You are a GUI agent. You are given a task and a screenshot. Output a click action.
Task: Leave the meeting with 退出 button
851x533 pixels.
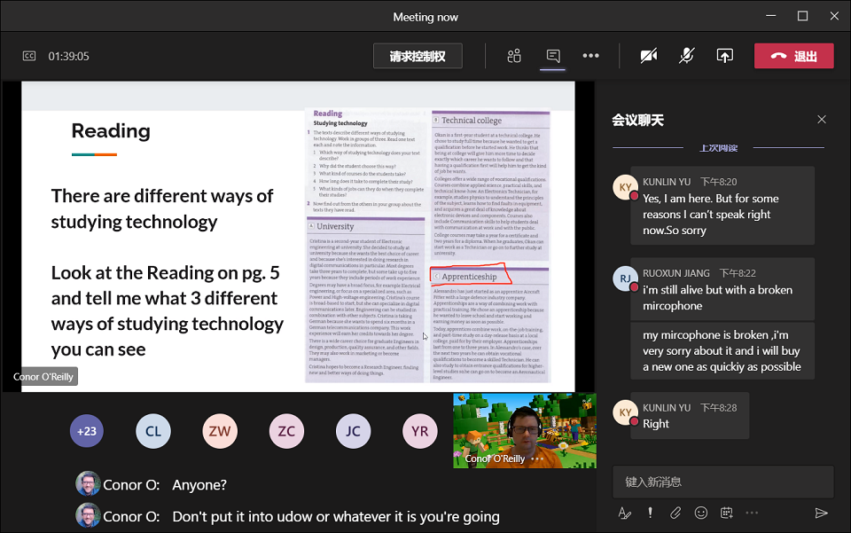click(794, 56)
